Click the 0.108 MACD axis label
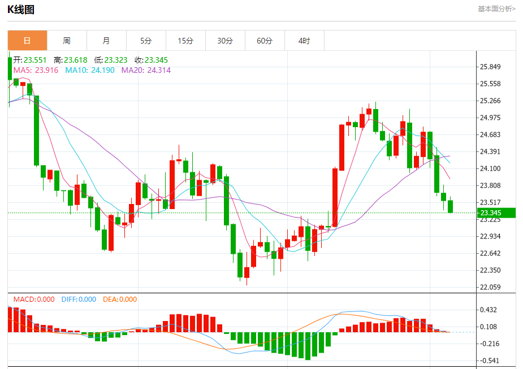This screenshot has height=369, width=523. click(x=489, y=327)
